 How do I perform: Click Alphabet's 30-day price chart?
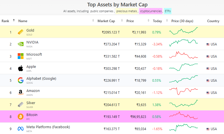point(184,79)
